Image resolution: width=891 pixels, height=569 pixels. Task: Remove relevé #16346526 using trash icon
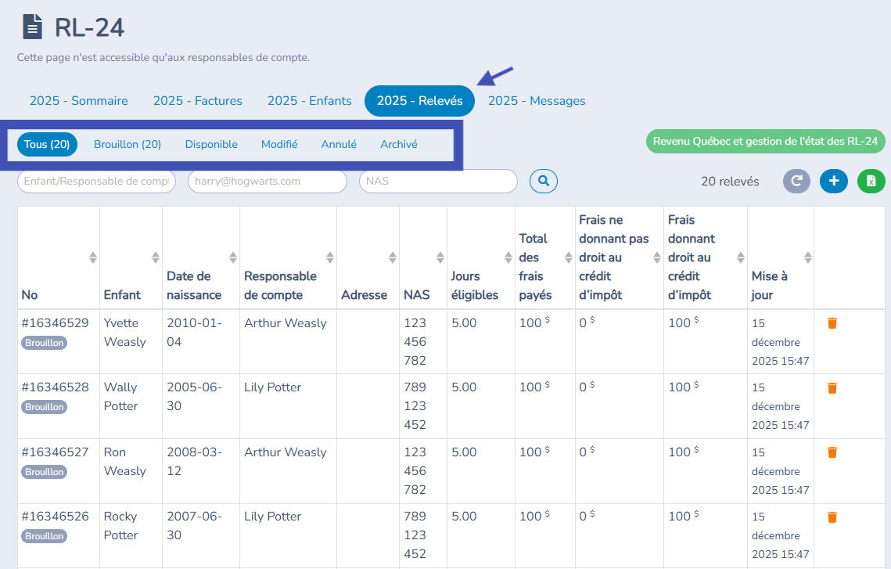[x=832, y=517]
